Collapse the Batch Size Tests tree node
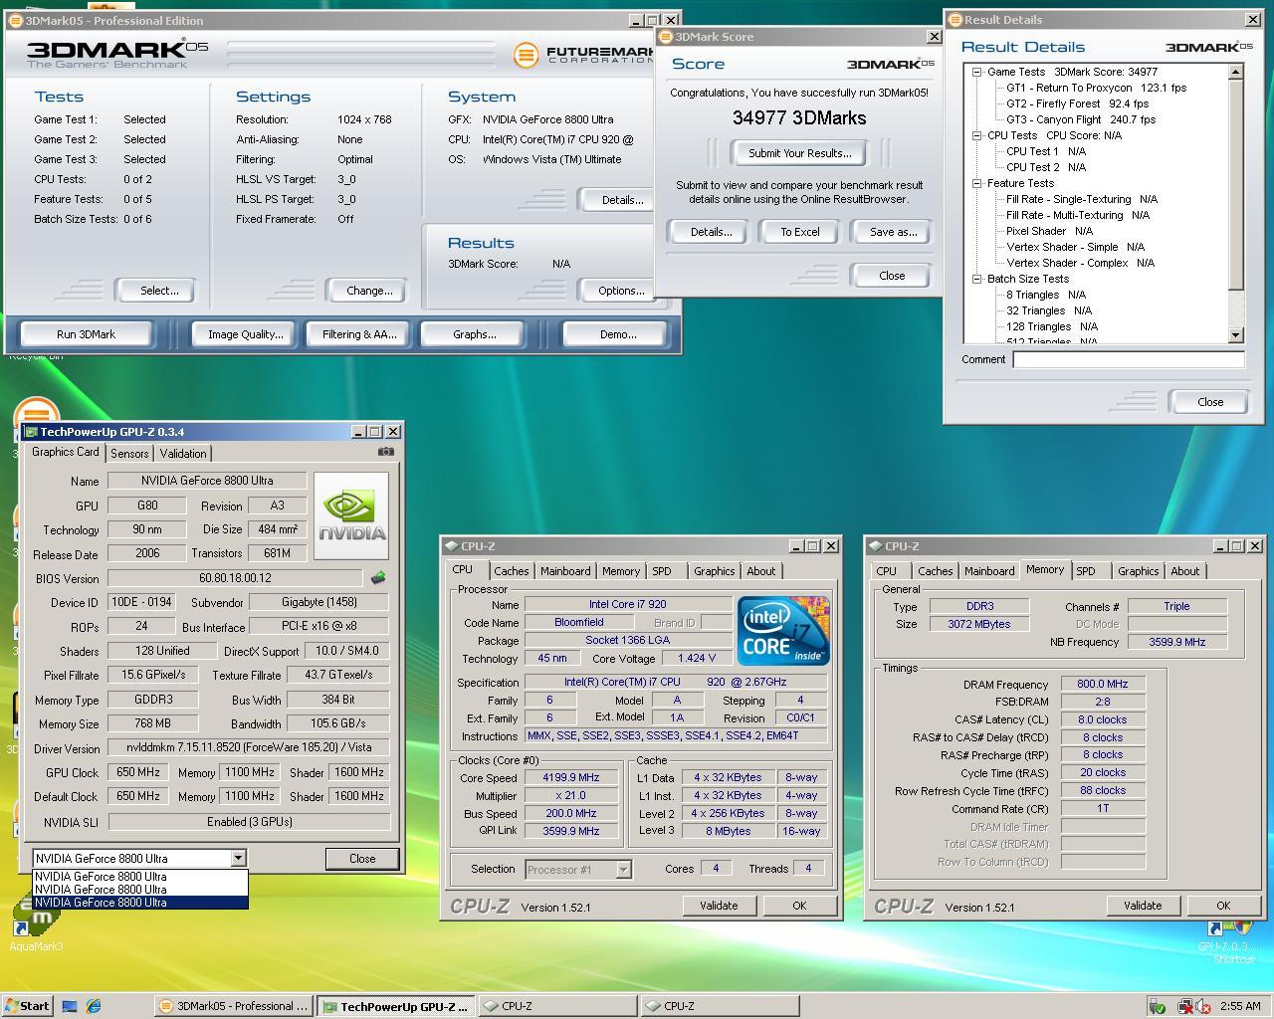 coord(977,279)
